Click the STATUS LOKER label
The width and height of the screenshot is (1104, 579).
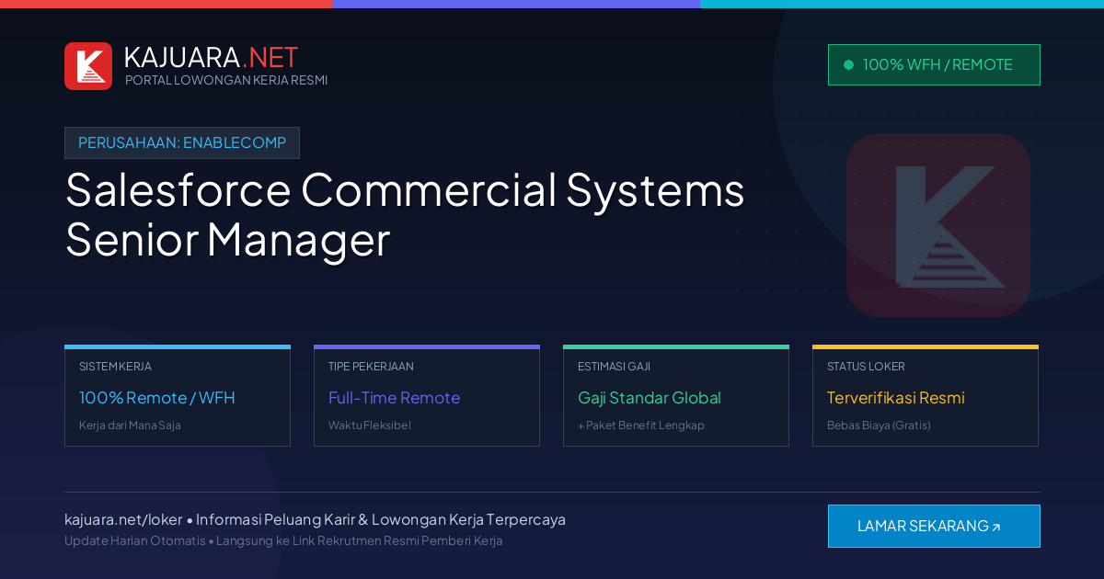(x=866, y=367)
